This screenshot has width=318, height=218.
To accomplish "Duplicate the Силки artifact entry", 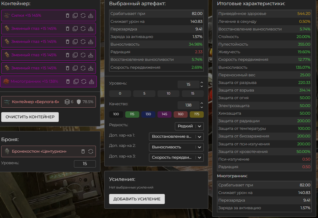I will click(x=75, y=16).
